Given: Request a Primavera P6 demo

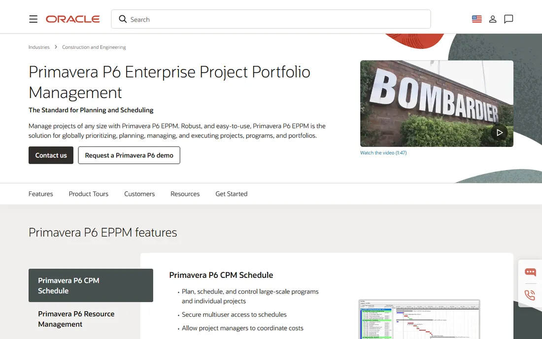Looking at the screenshot, I should click(x=129, y=155).
